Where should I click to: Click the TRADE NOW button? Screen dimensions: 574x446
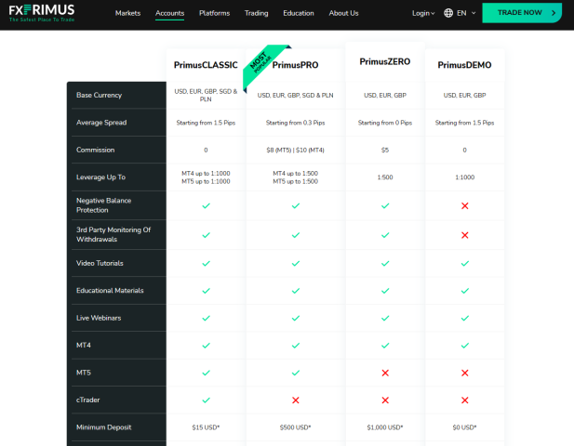point(522,13)
